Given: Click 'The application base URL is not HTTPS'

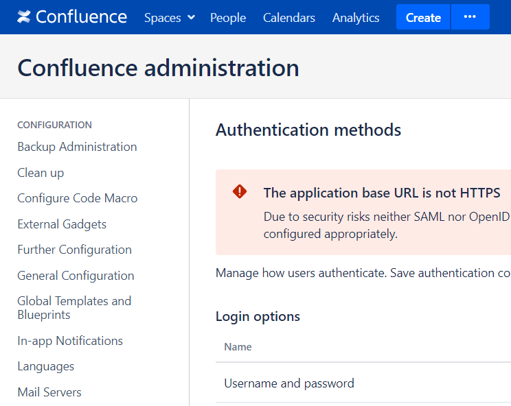Looking at the screenshot, I should (x=382, y=193).
